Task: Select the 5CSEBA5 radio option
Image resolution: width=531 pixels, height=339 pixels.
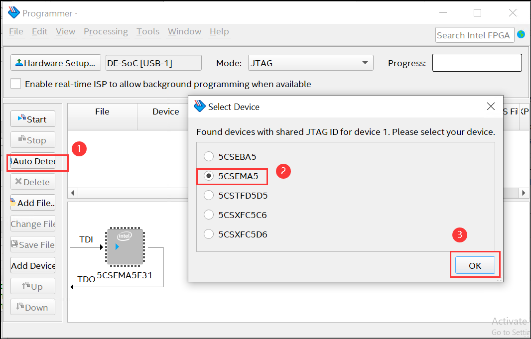Action: click(209, 157)
